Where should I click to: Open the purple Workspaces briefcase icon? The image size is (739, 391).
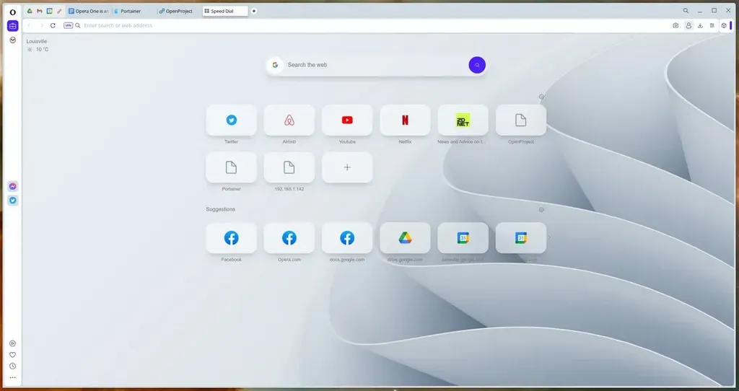click(13, 26)
